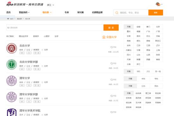
Task: Click the 关注 heart for 北京大学医学部
Action: pyautogui.click(x=112, y=63)
